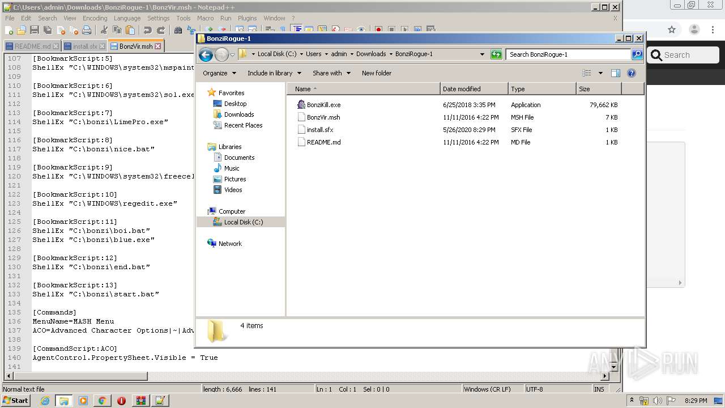Click New file icon in Notepad++ toolbar
This screenshot has width=725, height=408.
(x=9, y=29)
